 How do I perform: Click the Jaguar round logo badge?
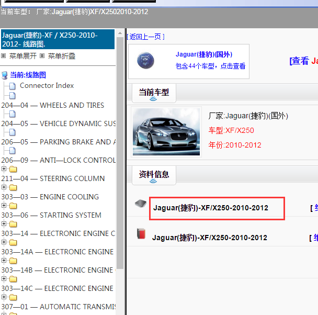pos(145,61)
